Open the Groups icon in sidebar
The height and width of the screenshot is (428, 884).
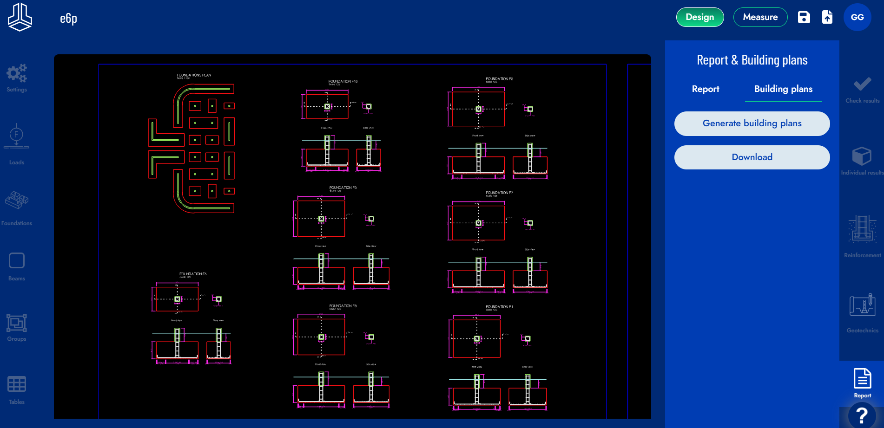[x=17, y=323]
